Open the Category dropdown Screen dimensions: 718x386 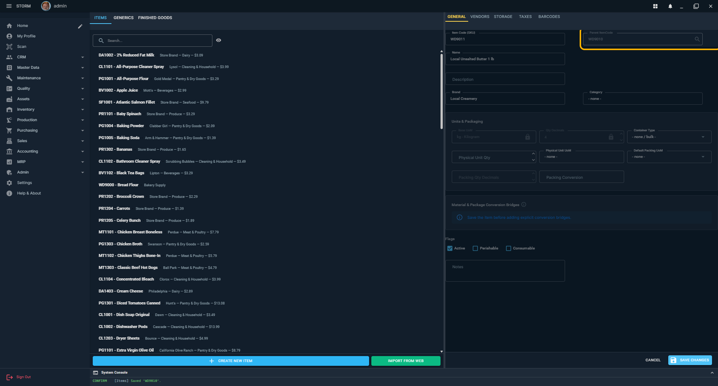tap(642, 99)
